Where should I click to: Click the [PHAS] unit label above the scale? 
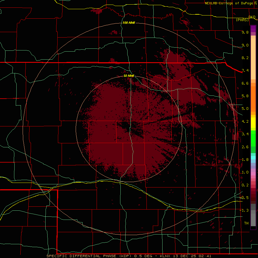242,20
